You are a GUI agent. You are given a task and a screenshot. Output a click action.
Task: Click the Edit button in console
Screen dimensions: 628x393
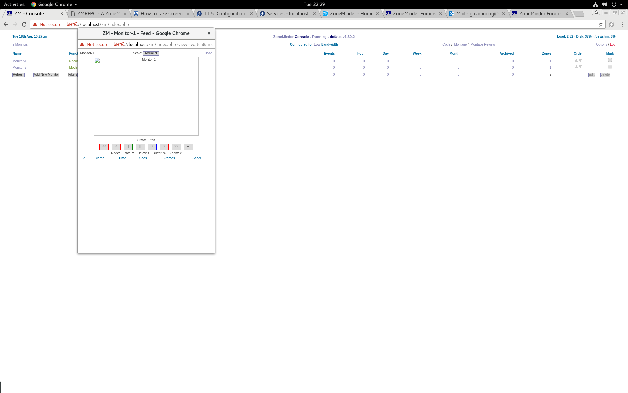point(592,75)
